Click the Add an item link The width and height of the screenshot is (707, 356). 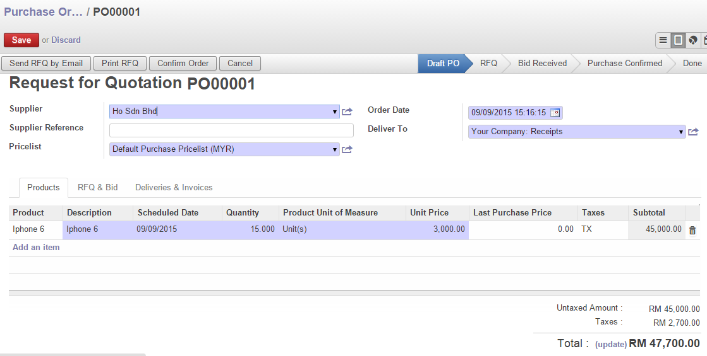pyautogui.click(x=36, y=248)
